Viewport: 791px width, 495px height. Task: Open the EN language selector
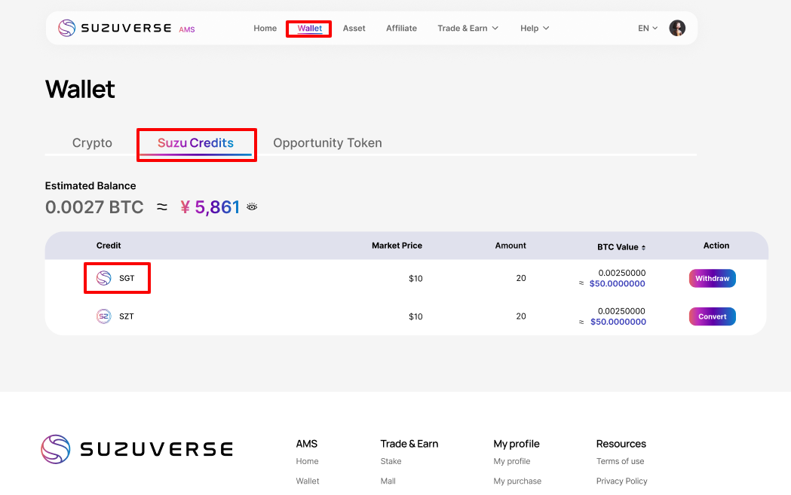pyautogui.click(x=648, y=29)
